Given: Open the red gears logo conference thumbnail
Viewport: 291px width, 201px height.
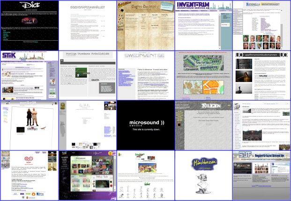Looking at the screenshot, I should tap(30, 175).
